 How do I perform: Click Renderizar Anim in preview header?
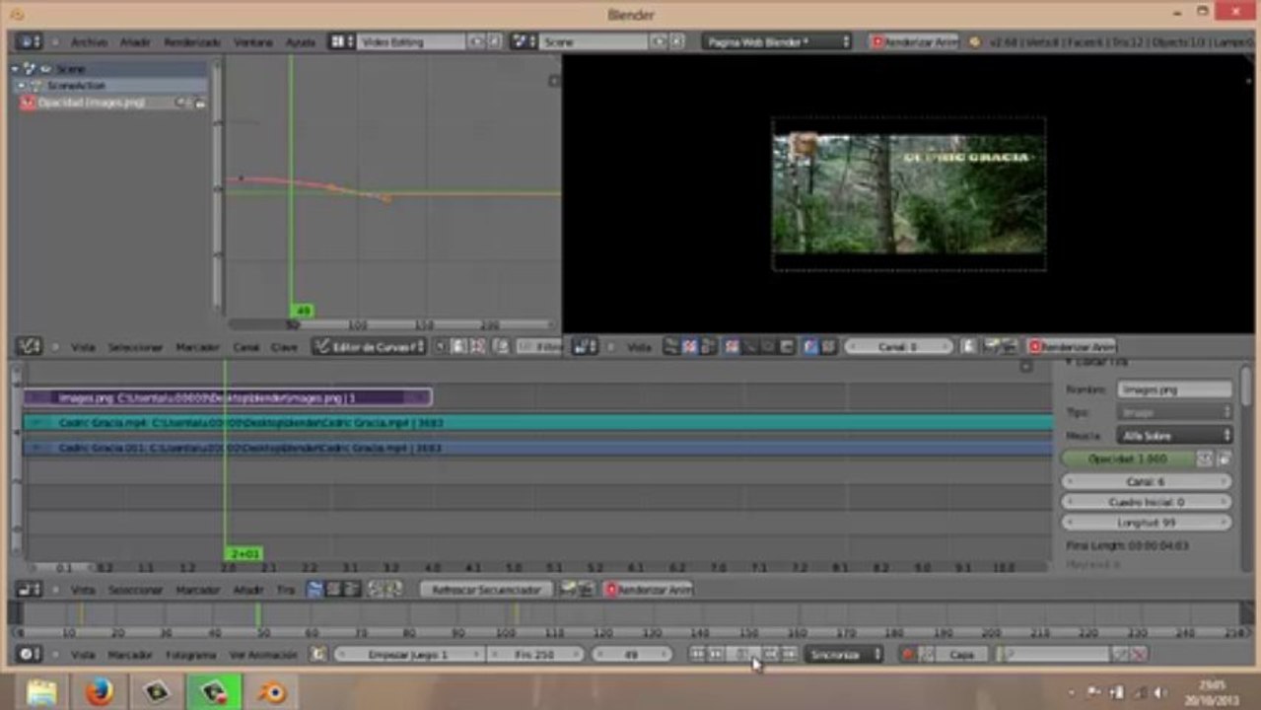pos(1072,347)
